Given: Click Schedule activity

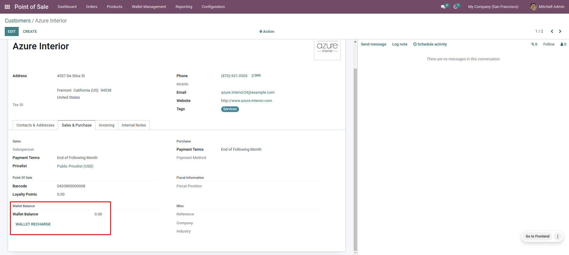Looking at the screenshot, I should 430,44.
